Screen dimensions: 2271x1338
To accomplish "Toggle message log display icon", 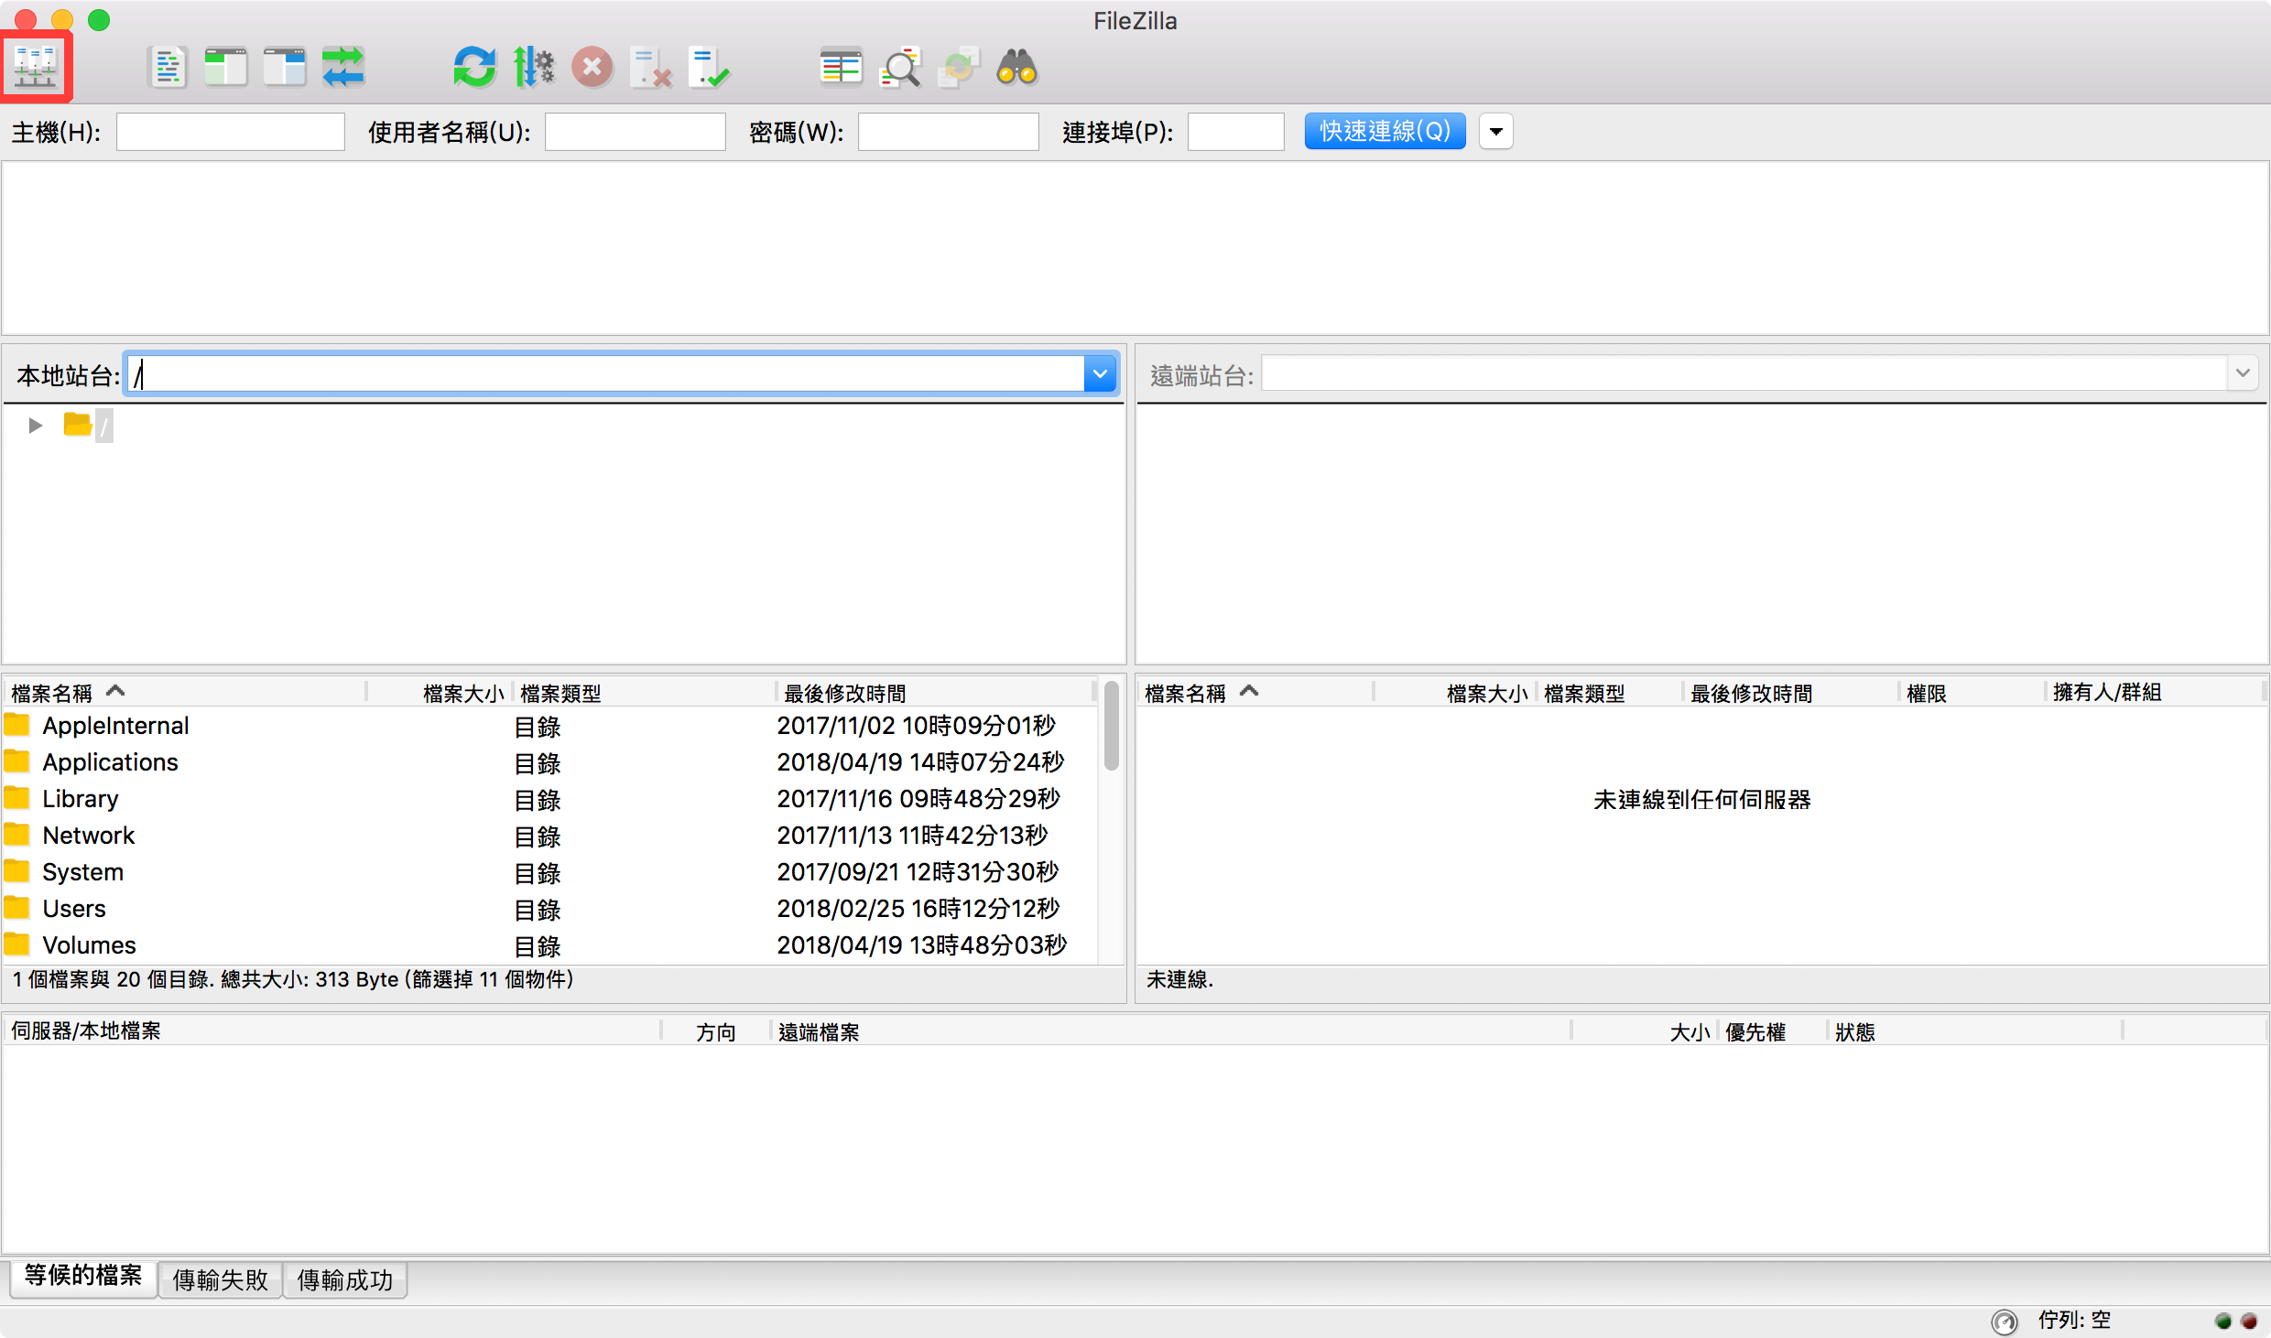I will pyautogui.click(x=167, y=68).
